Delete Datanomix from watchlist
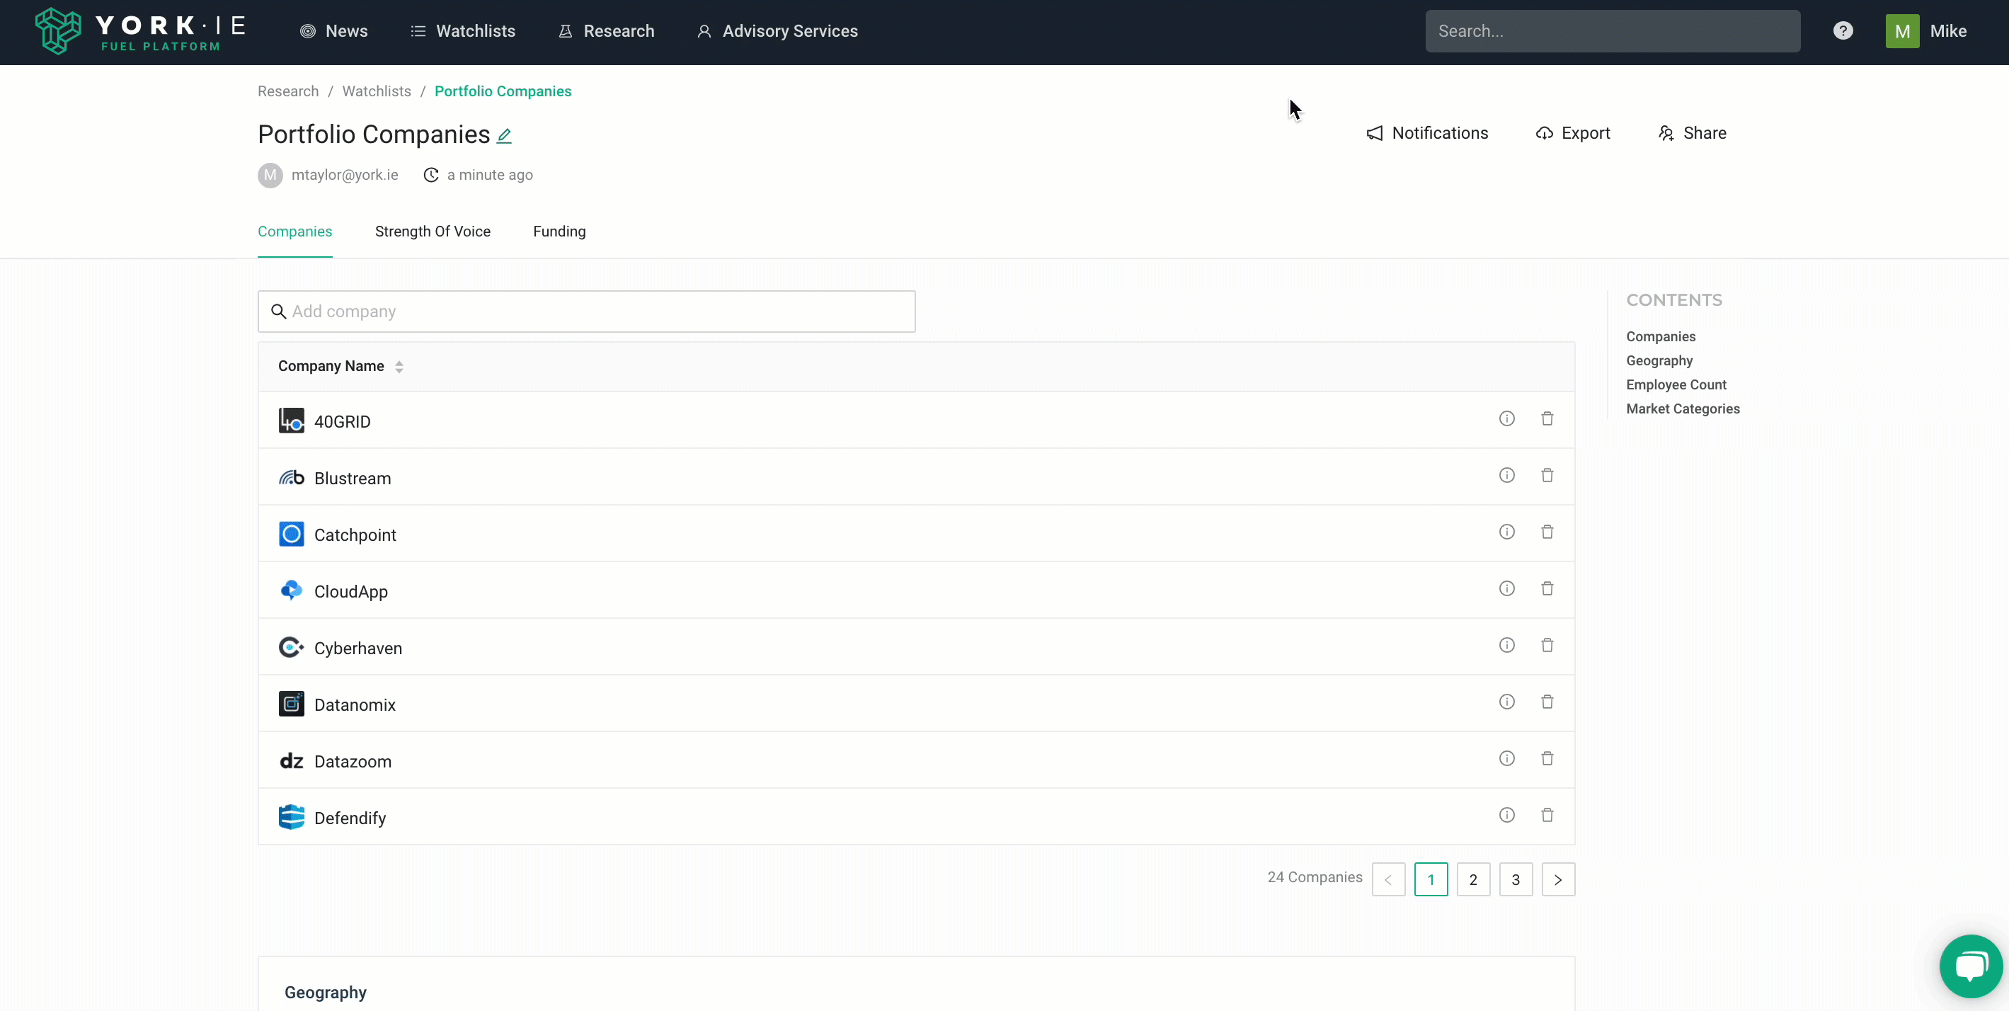Image resolution: width=2009 pixels, height=1011 pixels. (1547, 702)
